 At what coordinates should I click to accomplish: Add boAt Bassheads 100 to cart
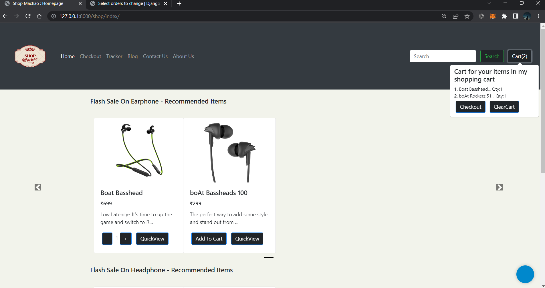(x=209, y=238)
